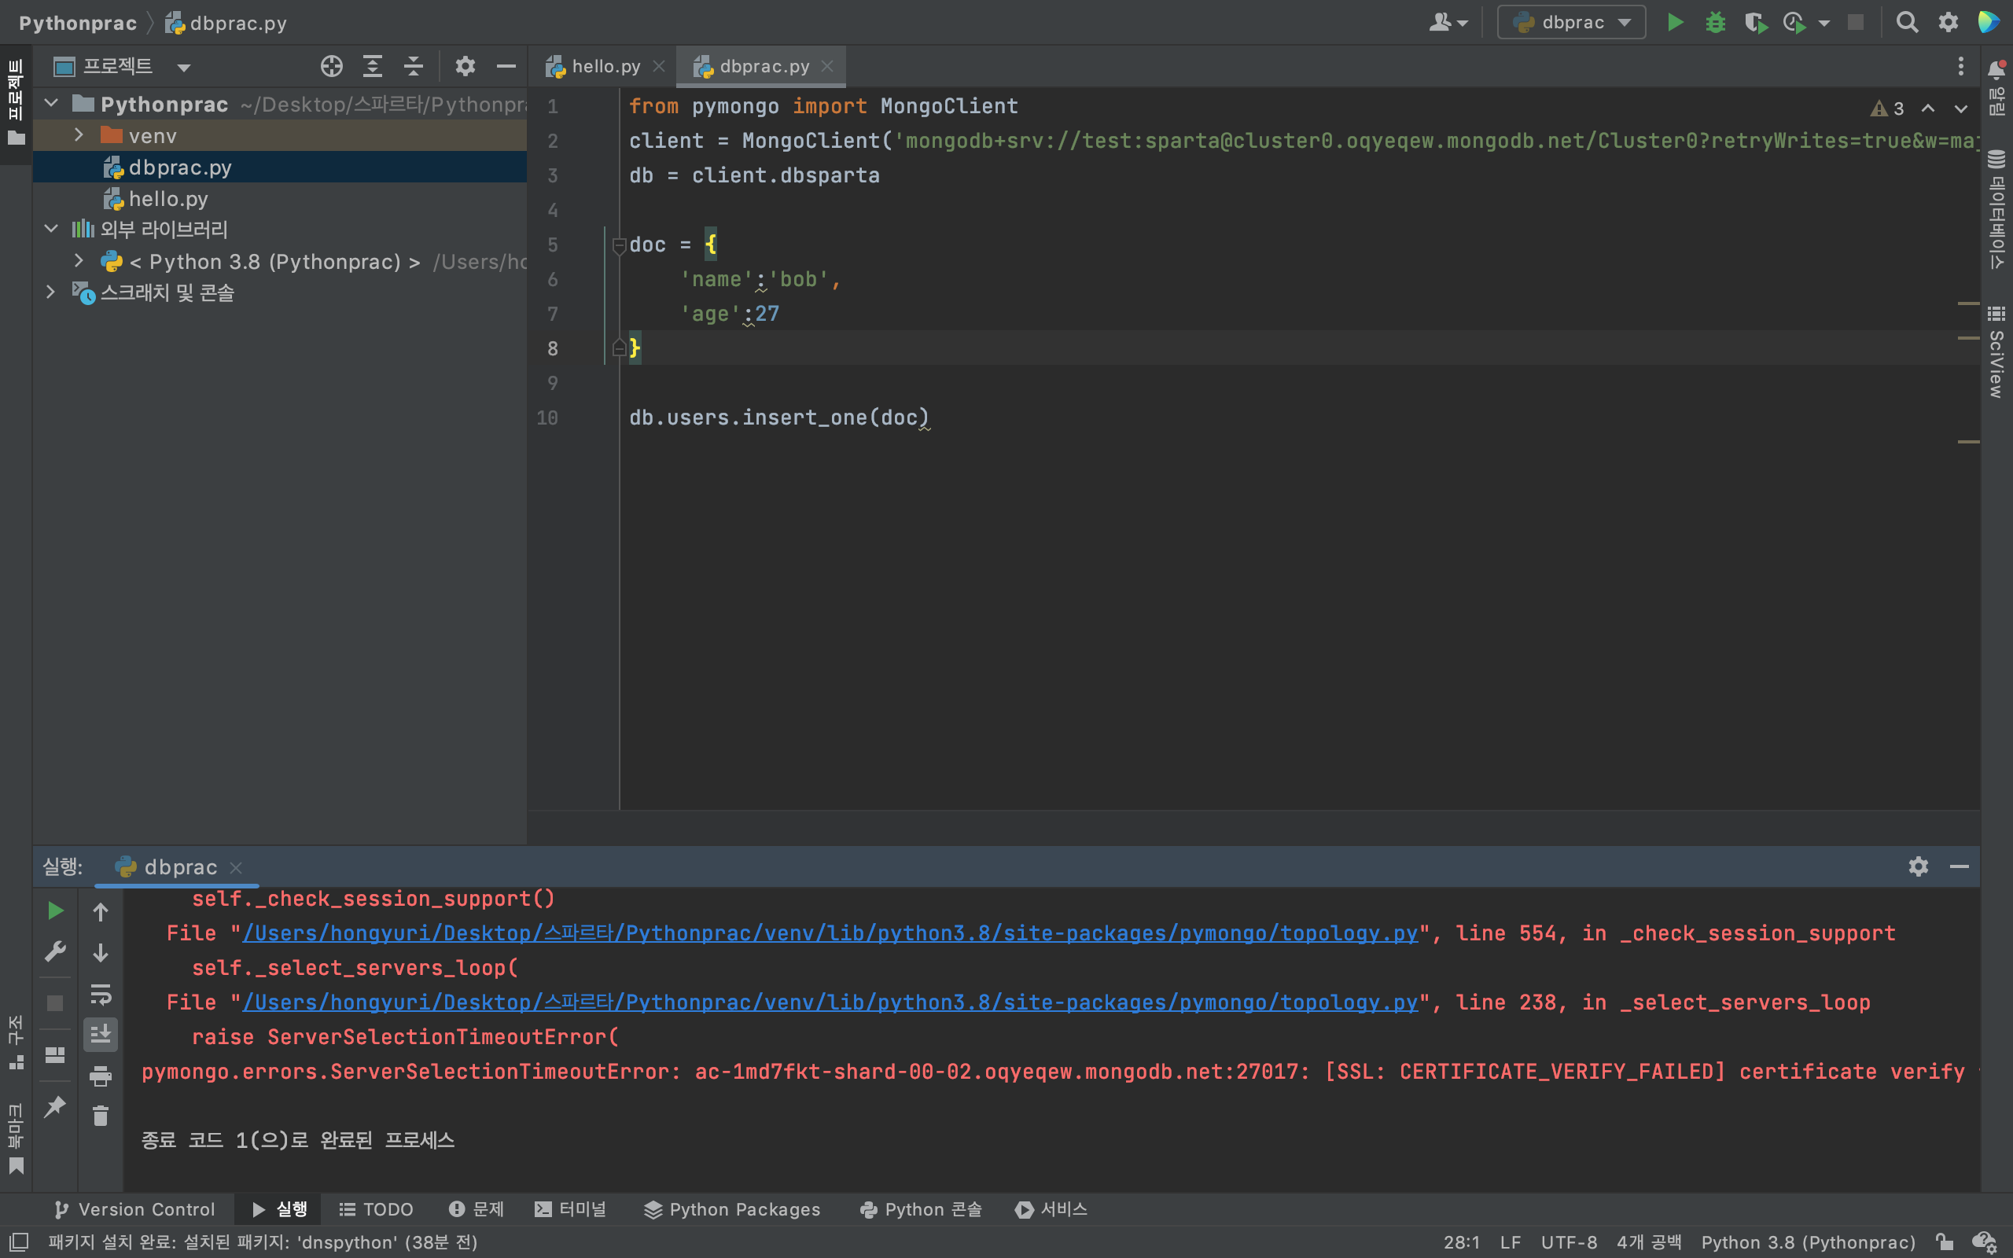The height and width of the screenshot is (1258, 2013).
Task: Open the editor tabs kebab menu
Action: [1960, 67]
